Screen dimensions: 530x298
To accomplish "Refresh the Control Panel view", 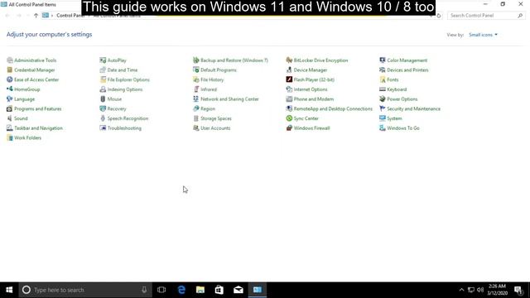I will click(x=439, y=16).
